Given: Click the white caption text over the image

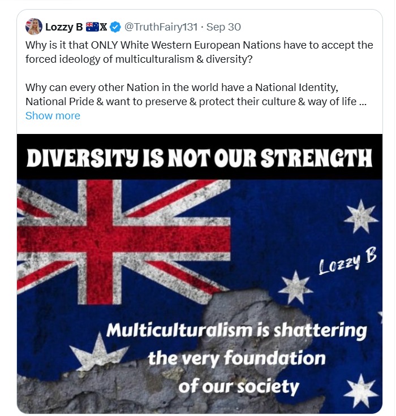Looking at the screenshot, I should tap(236, 357).
